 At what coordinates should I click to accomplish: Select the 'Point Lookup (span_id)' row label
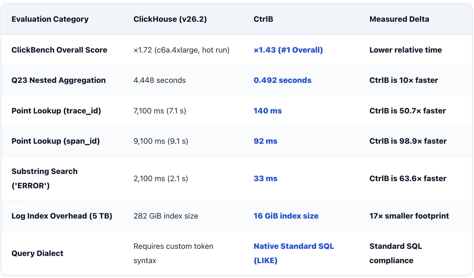coord(56,141)
